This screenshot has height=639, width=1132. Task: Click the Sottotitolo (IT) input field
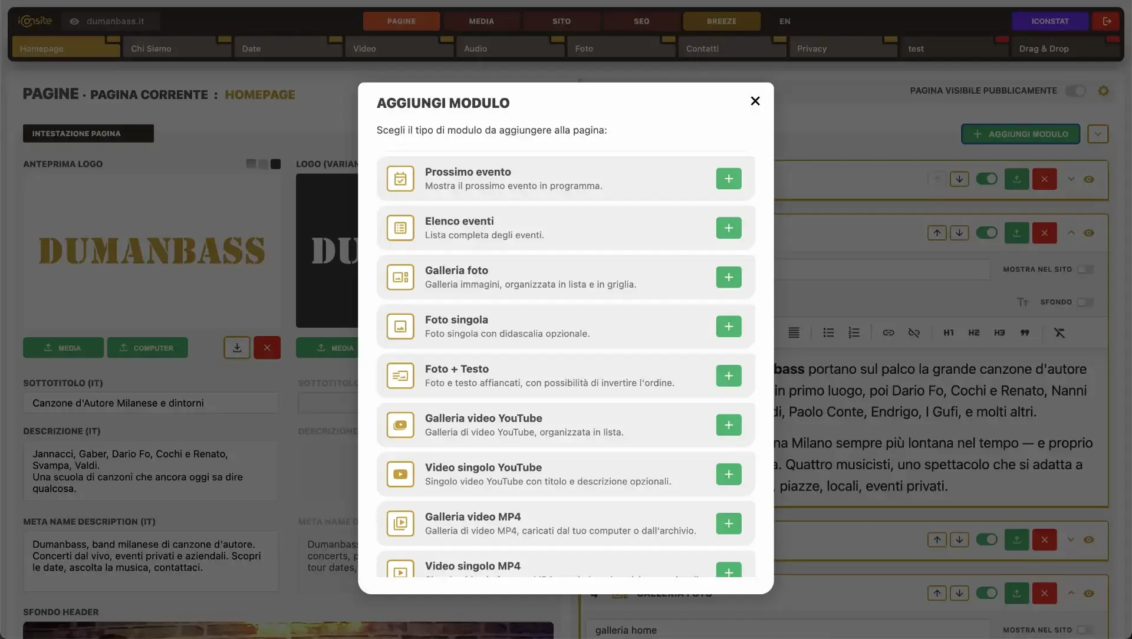pyautogui.click(x=151, y=403)
